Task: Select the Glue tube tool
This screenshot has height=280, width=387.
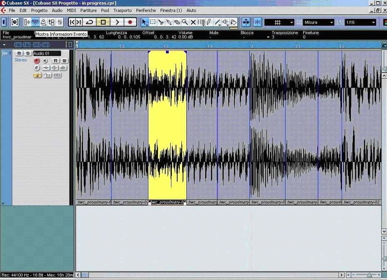Action: coord(169,22)
